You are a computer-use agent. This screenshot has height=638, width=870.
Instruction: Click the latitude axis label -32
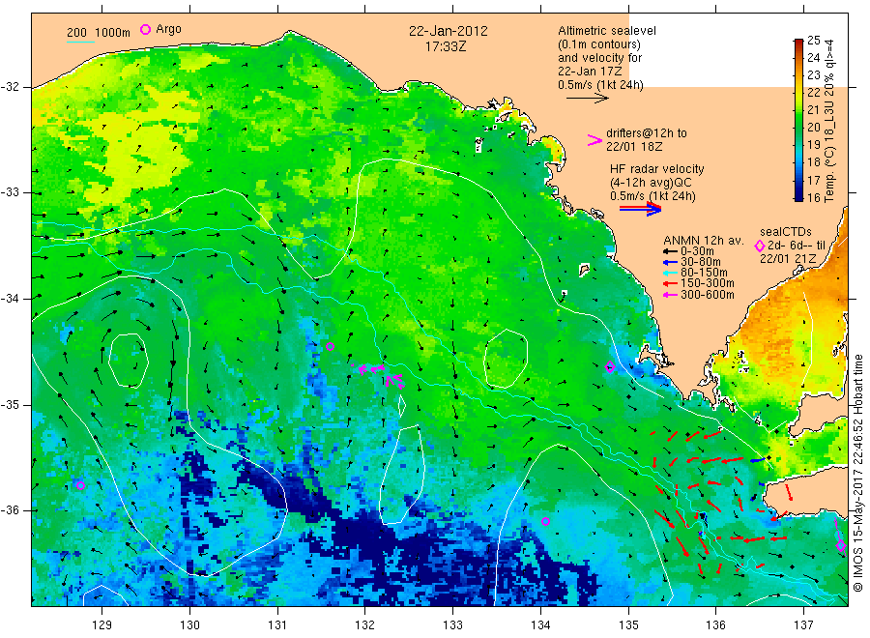click(x=11, y=87)
